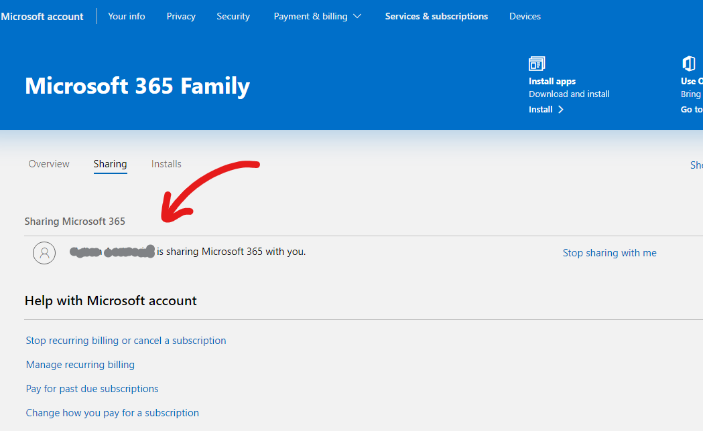Screen dimensions: 703x431
Task: Click the Office logo icon in banner
Action: pos(689,64)
